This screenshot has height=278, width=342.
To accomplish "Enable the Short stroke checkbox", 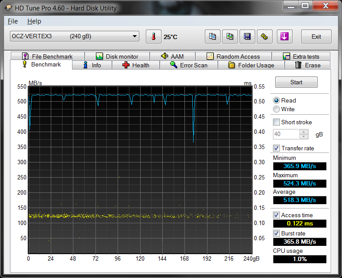I will 276,122.
